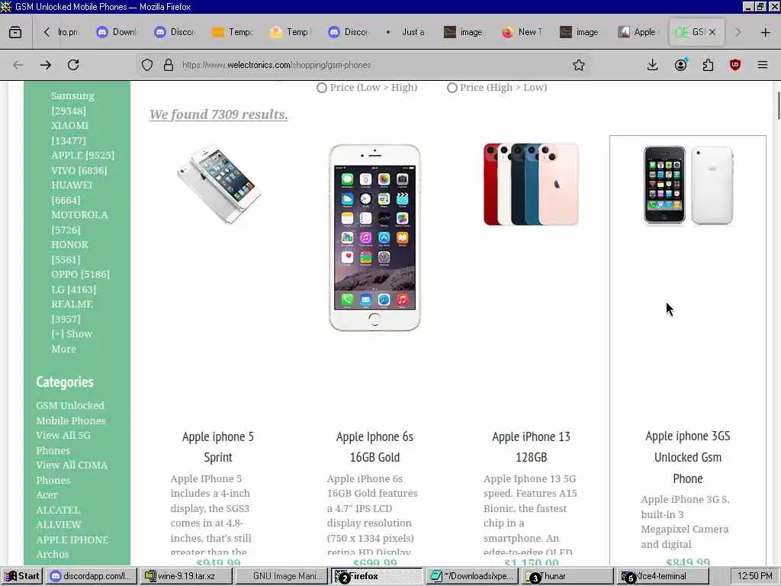Open Apple iphone 3GS Unlocked Gsm title
This screenshot has width=781, height=586.
tap(688, 458)
